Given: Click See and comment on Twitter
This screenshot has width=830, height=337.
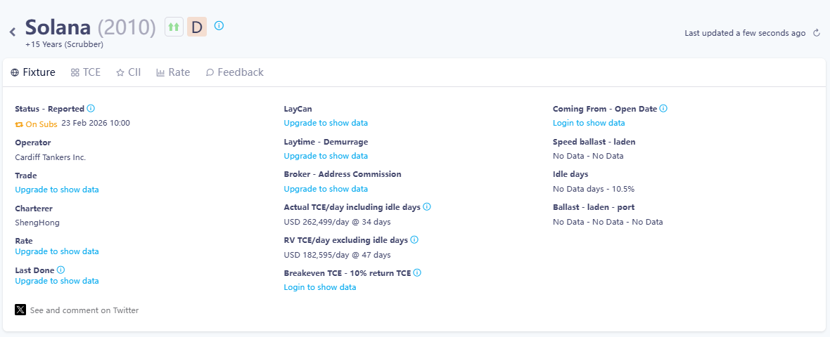Looking at the screenshot, I should coord(84,310).
